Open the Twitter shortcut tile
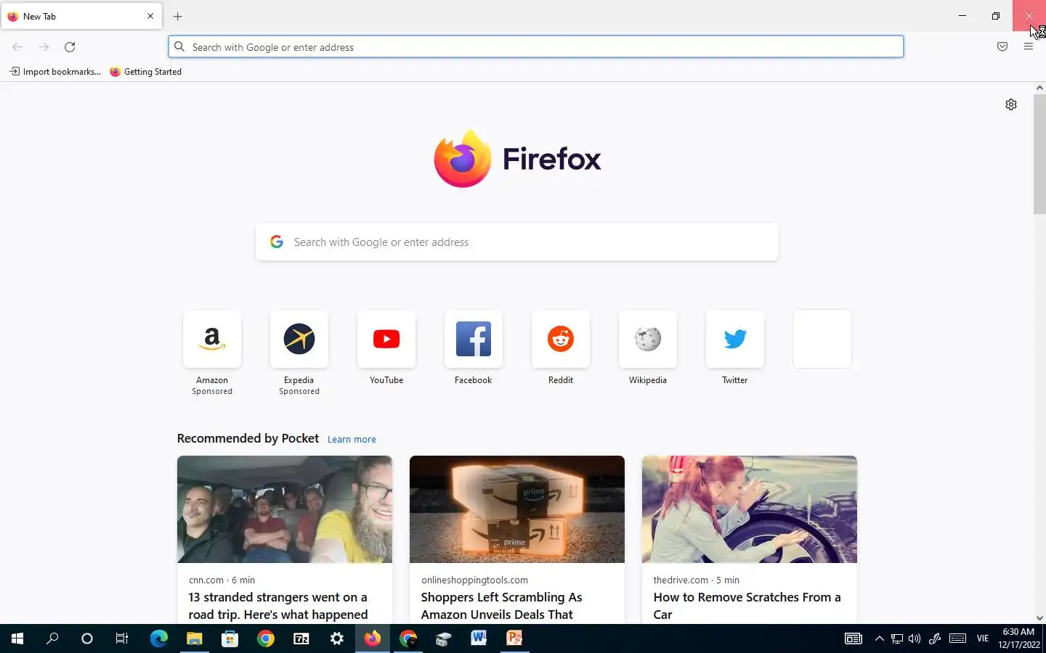1046x653 pixels. (735, 339)
